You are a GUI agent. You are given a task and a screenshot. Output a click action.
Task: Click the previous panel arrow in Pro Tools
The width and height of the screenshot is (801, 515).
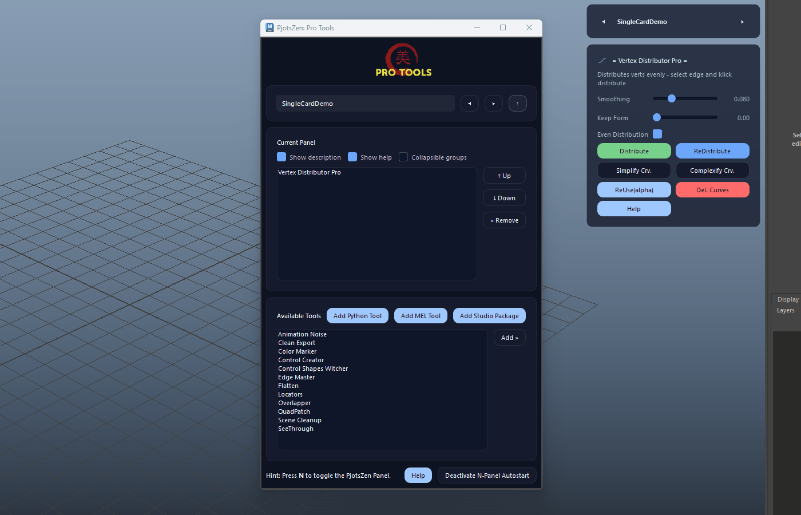click(x=470, y=104)
